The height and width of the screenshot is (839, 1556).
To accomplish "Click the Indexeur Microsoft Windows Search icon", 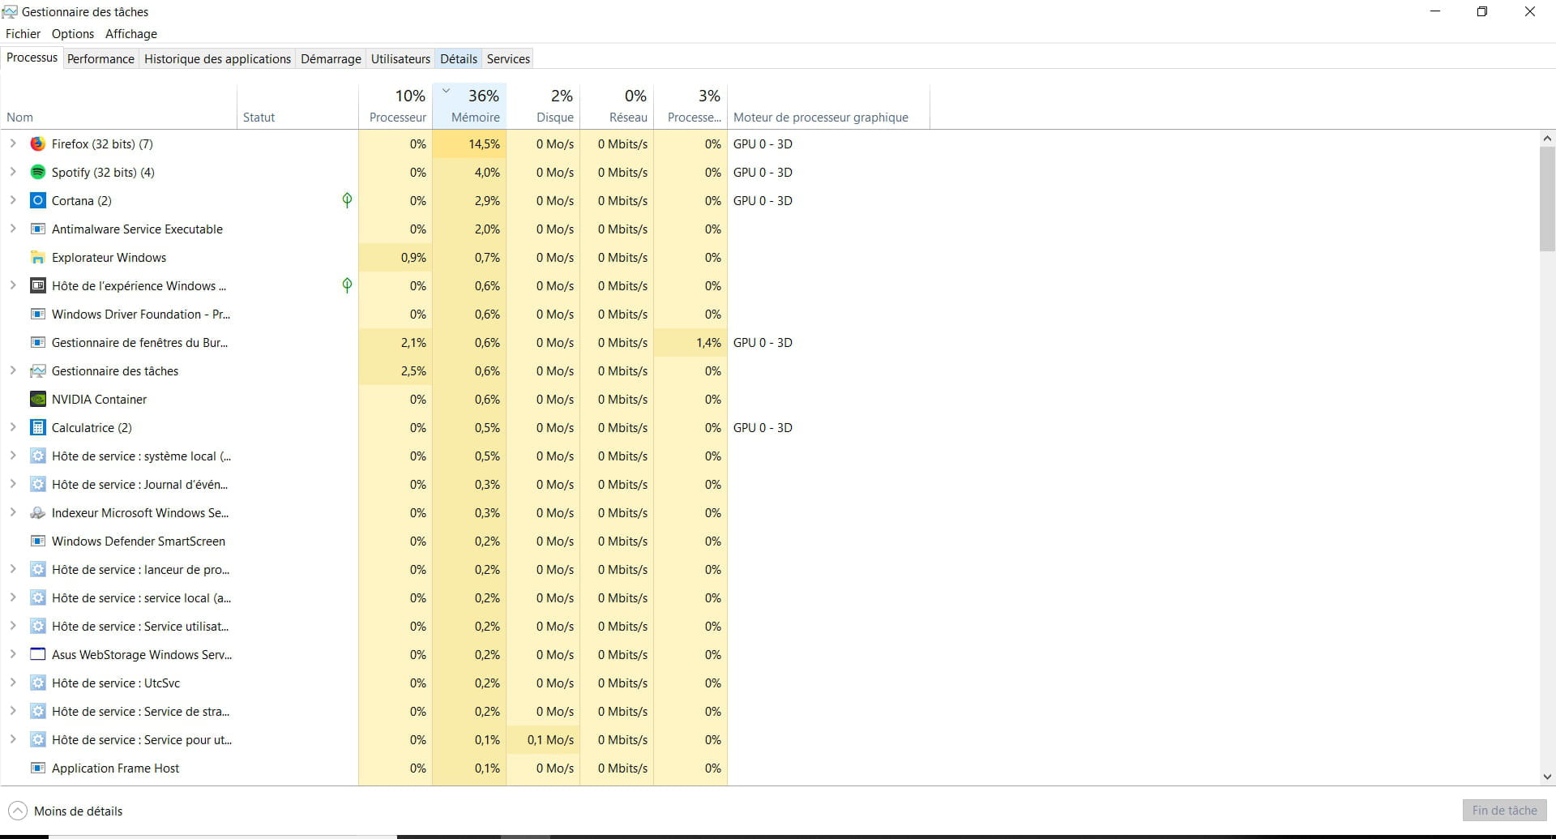I will tap(37, 512).
